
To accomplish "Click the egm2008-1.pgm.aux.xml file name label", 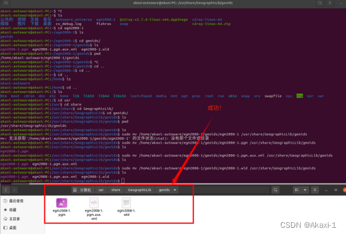I will point(94,215).
